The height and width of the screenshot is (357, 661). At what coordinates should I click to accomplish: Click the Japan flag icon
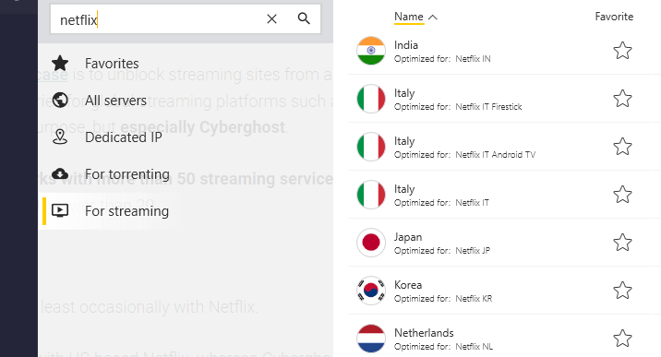[x=371, y=243]
